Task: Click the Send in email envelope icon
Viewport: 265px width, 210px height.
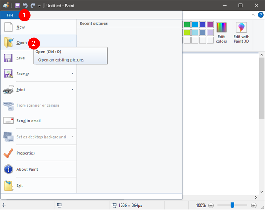Action: click(9, 121)
